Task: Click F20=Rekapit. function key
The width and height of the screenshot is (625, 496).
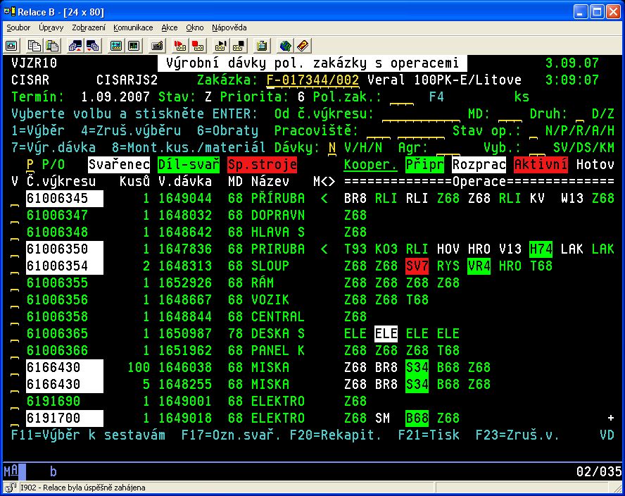Action: coord(336,435)
